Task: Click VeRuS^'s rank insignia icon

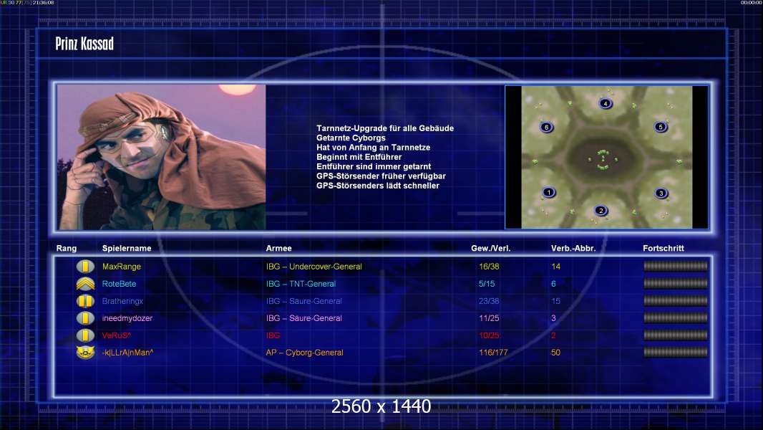Action: click(x=85, y=335)
